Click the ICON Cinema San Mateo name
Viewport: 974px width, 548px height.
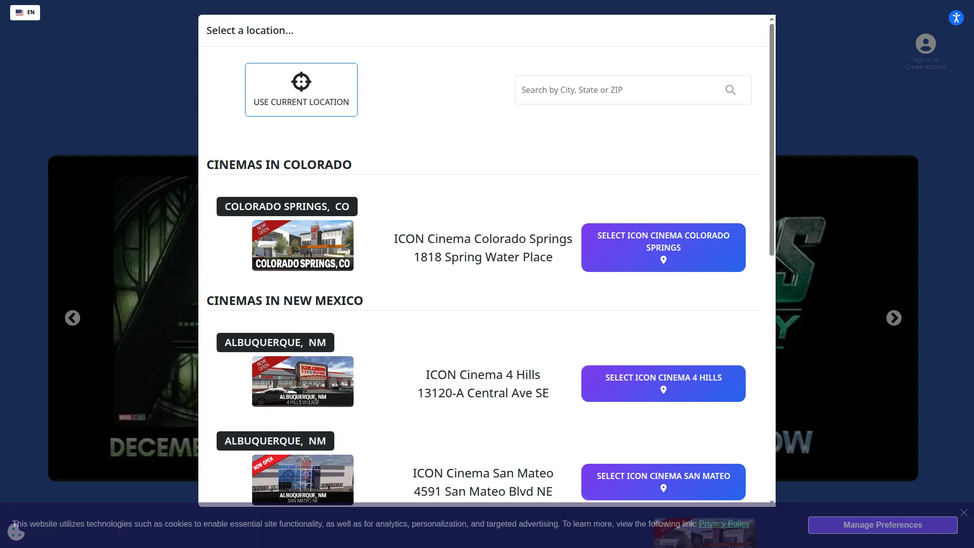483,473
